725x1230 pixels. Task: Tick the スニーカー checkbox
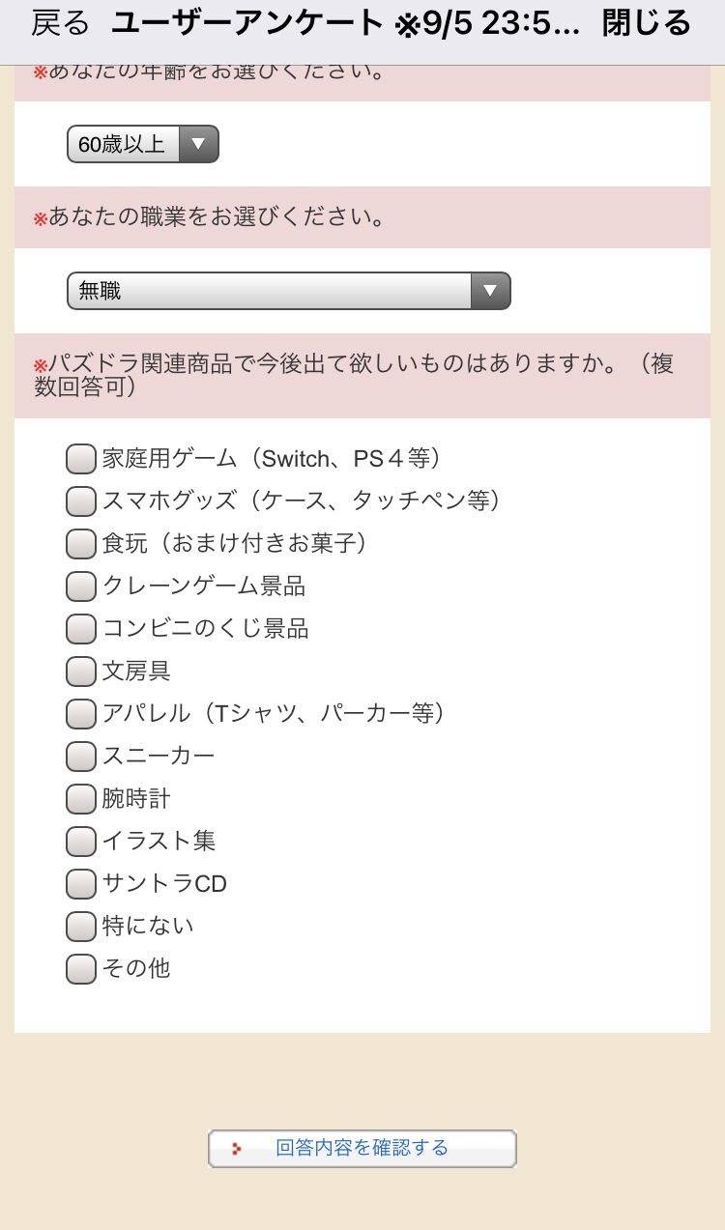pyautogui.click(x=81, y=757)
